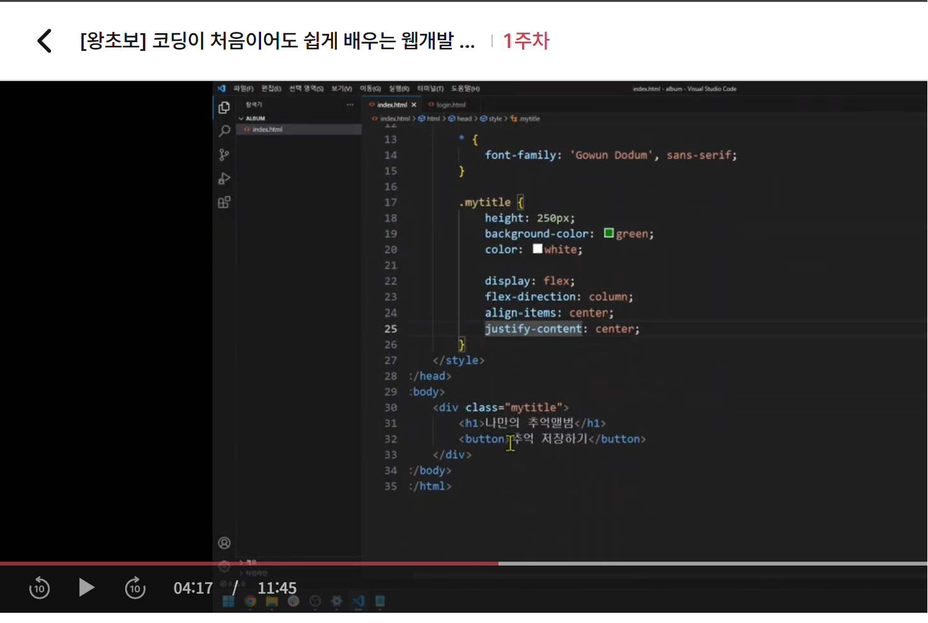Click index.html in the breadcrumb
Viewport: 928px width, 623px height.
[x=394, y=119]
